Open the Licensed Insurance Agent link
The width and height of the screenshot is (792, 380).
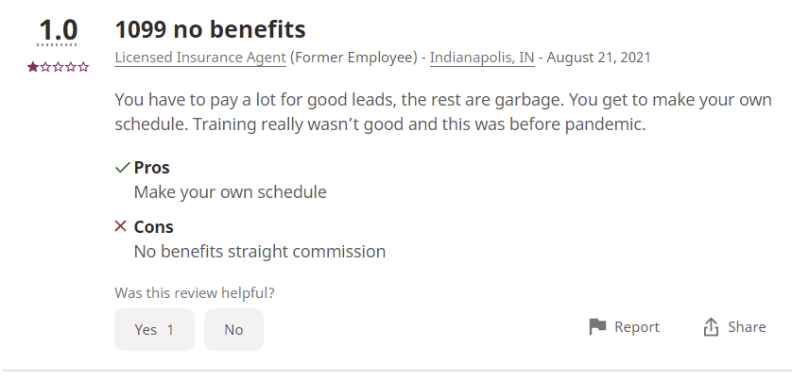pos(200,58)
